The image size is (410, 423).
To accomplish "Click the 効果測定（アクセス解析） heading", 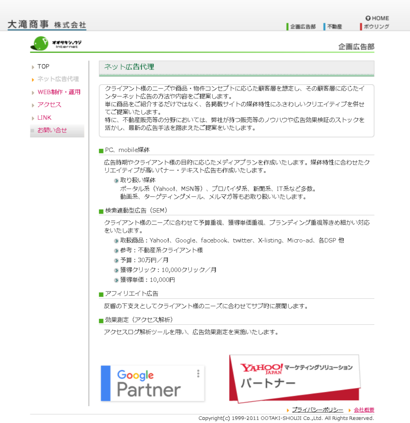I will point(139,320).
